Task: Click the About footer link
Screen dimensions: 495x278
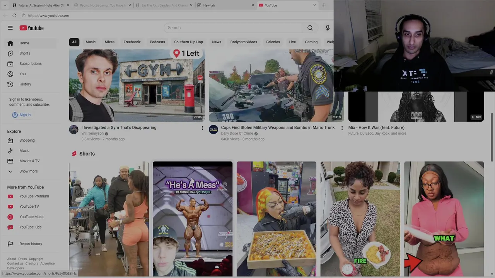Action: 12,259
